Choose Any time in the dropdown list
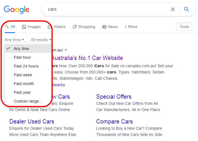The image size is (198, 141). coord(28,49)
